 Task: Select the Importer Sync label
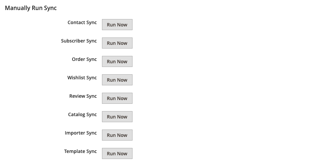coord(81,133)
